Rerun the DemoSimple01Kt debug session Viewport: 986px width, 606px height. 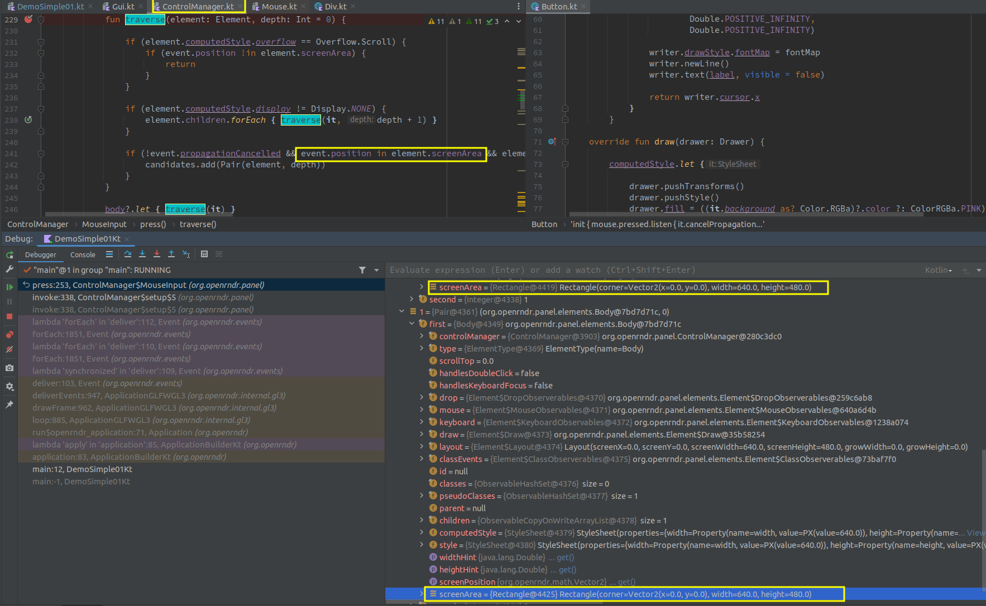[9, 254]
